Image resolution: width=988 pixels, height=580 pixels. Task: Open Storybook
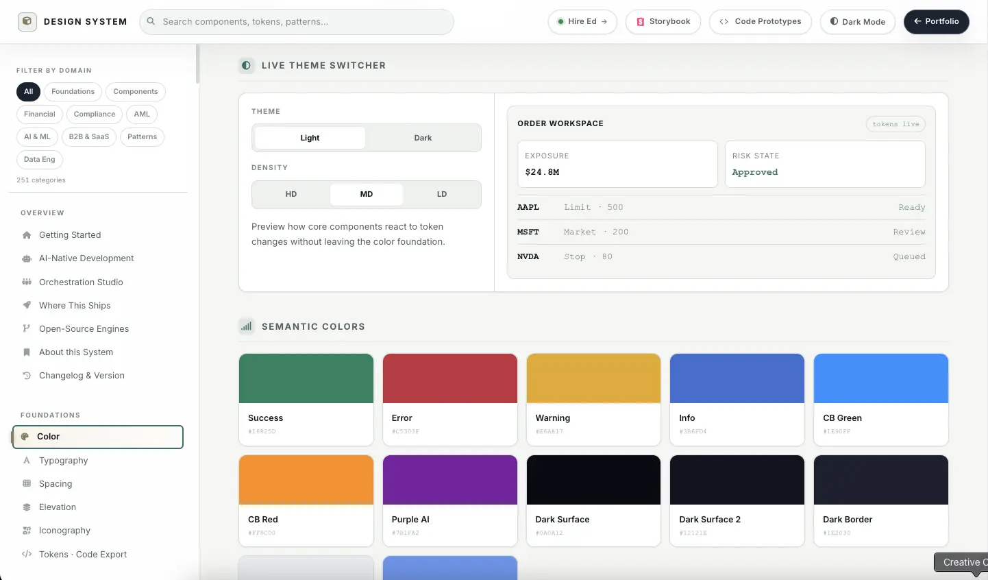(x=663, y=21)
